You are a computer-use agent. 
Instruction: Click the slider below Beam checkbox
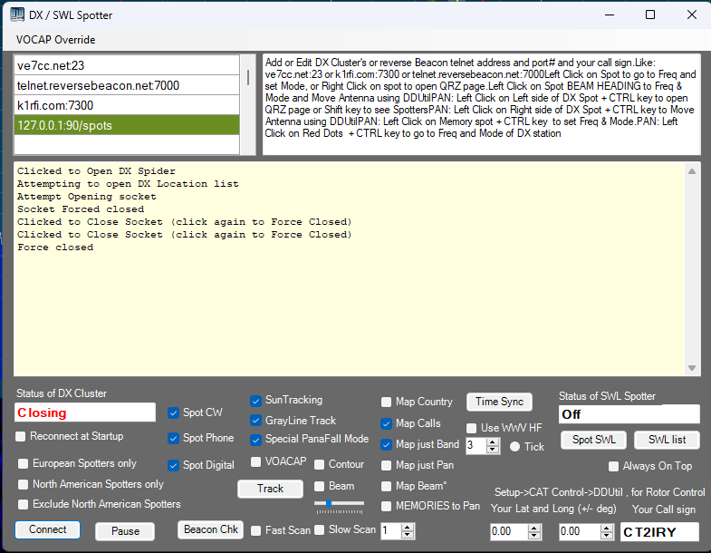339,503
